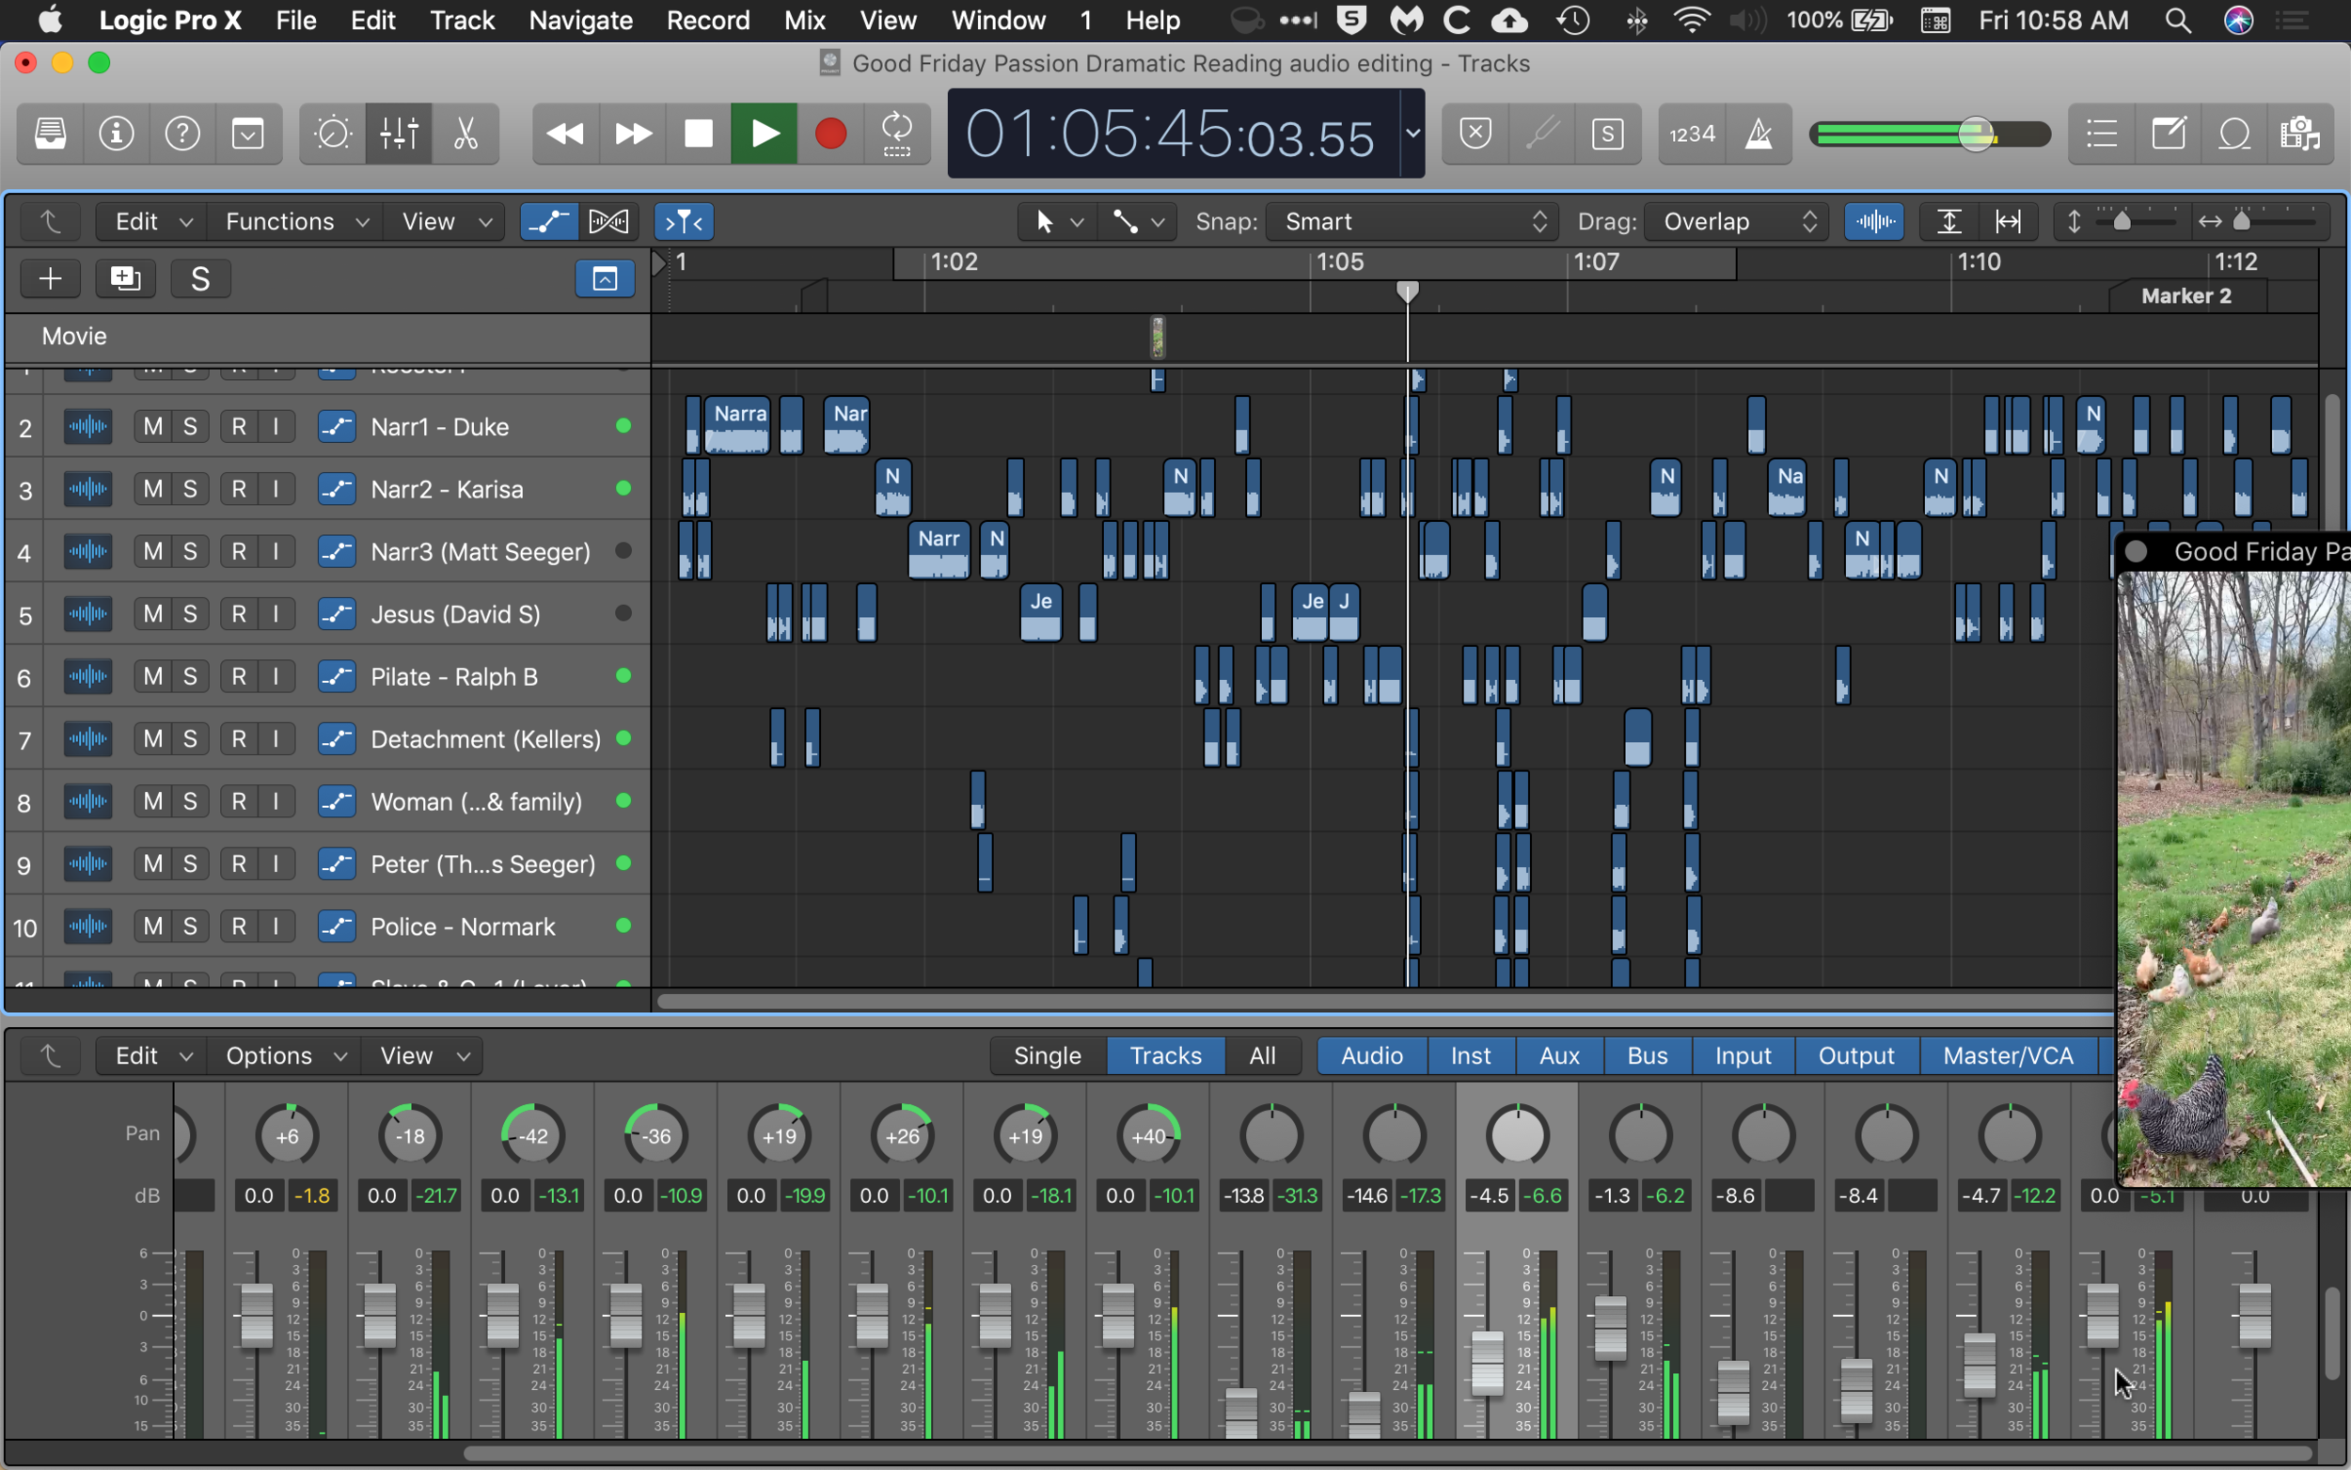Open the Toolbar tray button
This screenshot has height=1470, width=2351.
coord(248,134)
